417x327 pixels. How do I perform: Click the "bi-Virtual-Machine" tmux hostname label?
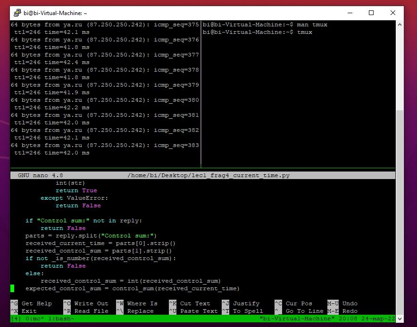coord(297,319)
